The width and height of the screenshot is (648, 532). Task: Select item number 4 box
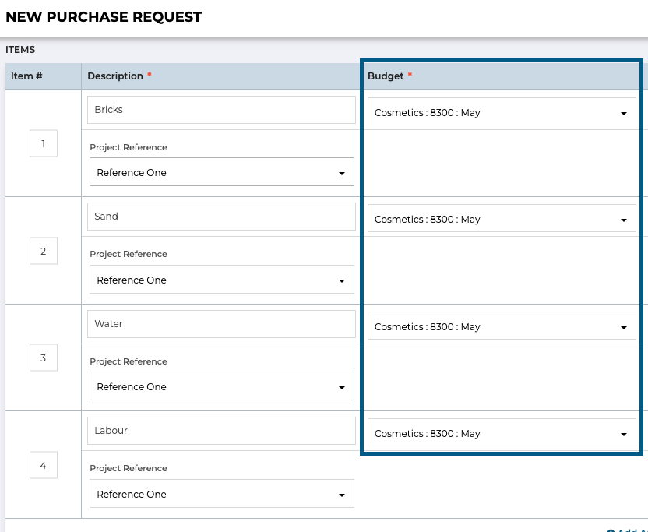tap(44, 465)
